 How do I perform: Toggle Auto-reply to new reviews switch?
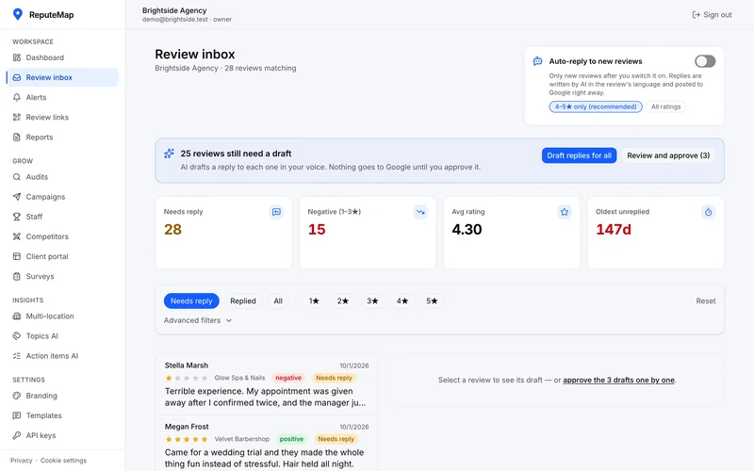point(705,61)
